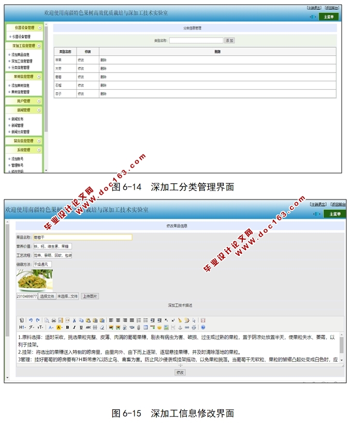351x429 pixels.
Task: Insert a bulleted list
Action: point(145,320)
